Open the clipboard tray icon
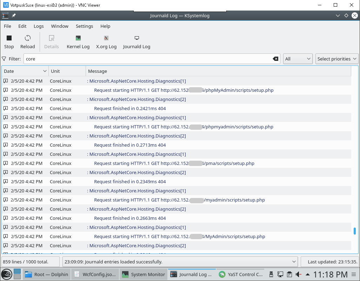Screen dimensions: 360x281 (x=289, y=274)
